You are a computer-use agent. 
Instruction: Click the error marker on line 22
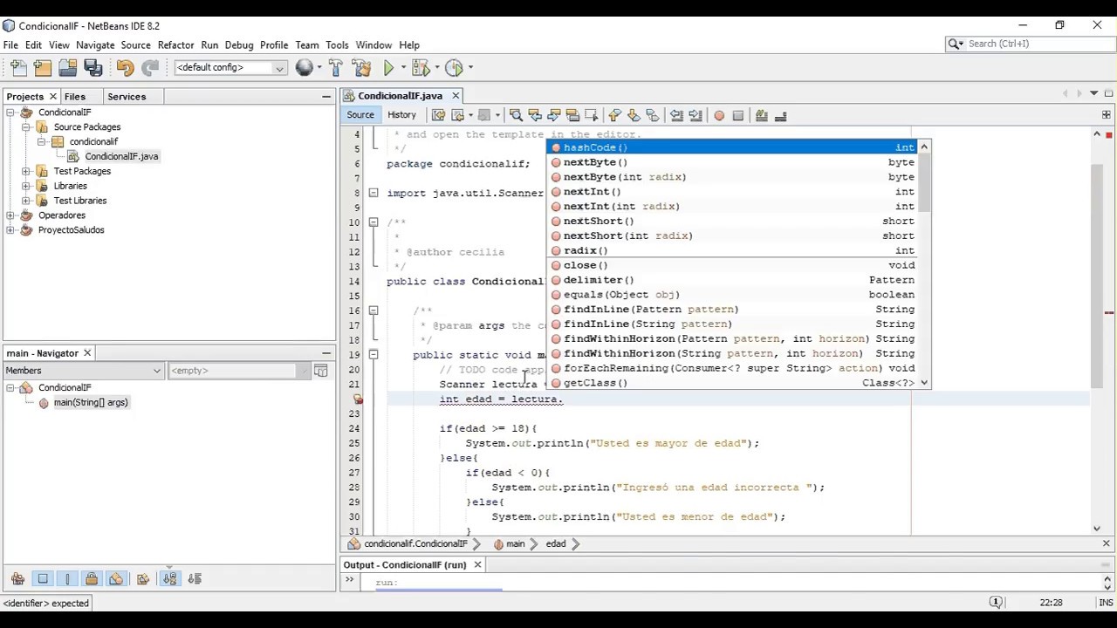point(358,399)
